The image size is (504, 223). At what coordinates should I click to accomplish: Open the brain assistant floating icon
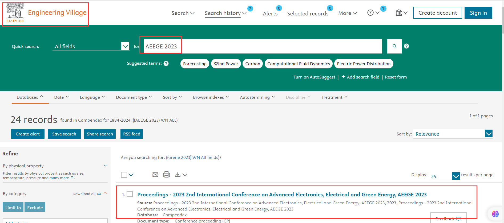pos(495,214)
